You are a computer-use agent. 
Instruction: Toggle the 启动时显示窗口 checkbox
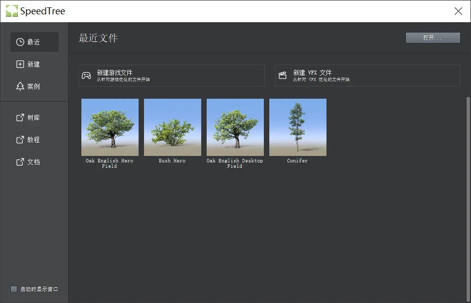(14, 289)
